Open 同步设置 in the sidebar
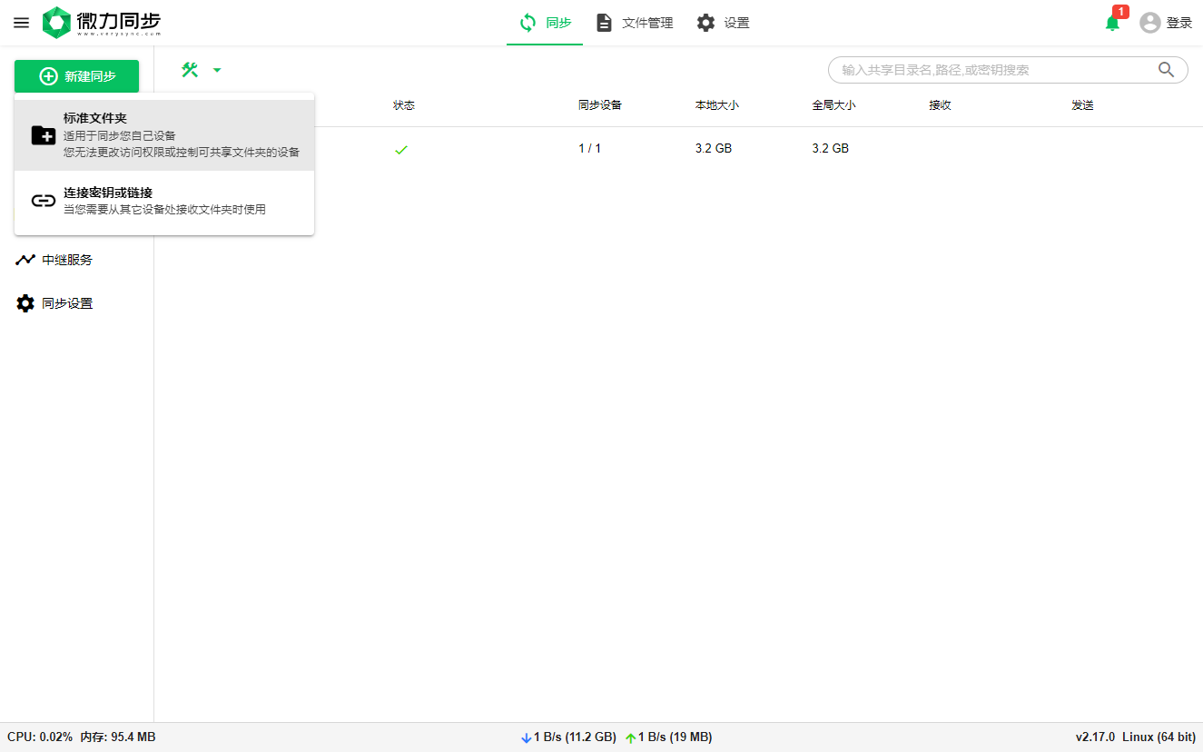Screen dimensions: 1203x752 tap(77, 303)
